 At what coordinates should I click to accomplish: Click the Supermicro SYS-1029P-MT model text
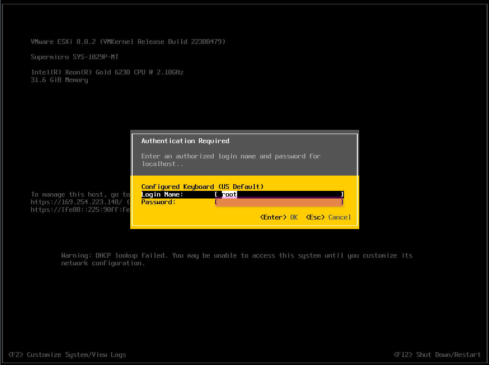[74, 57]
